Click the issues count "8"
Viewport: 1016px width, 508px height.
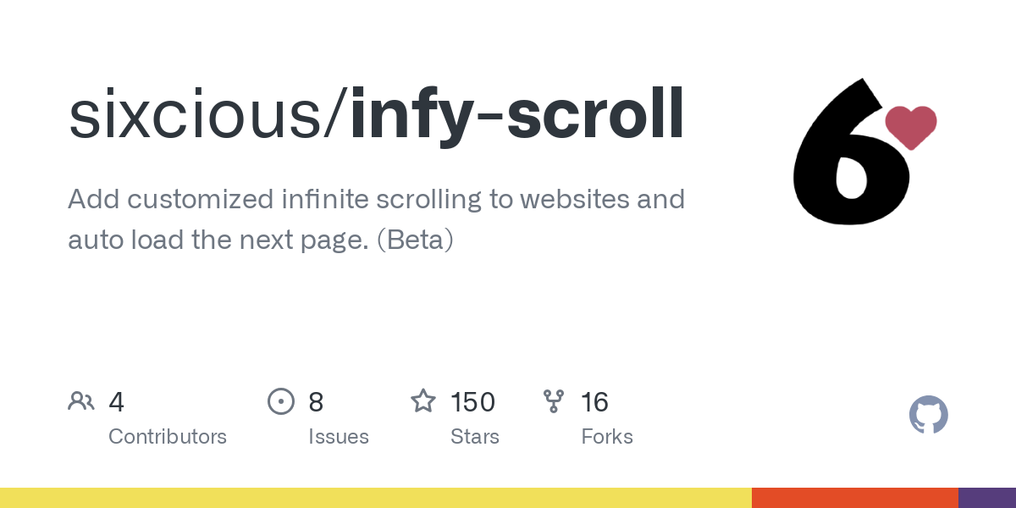(316, 402)
